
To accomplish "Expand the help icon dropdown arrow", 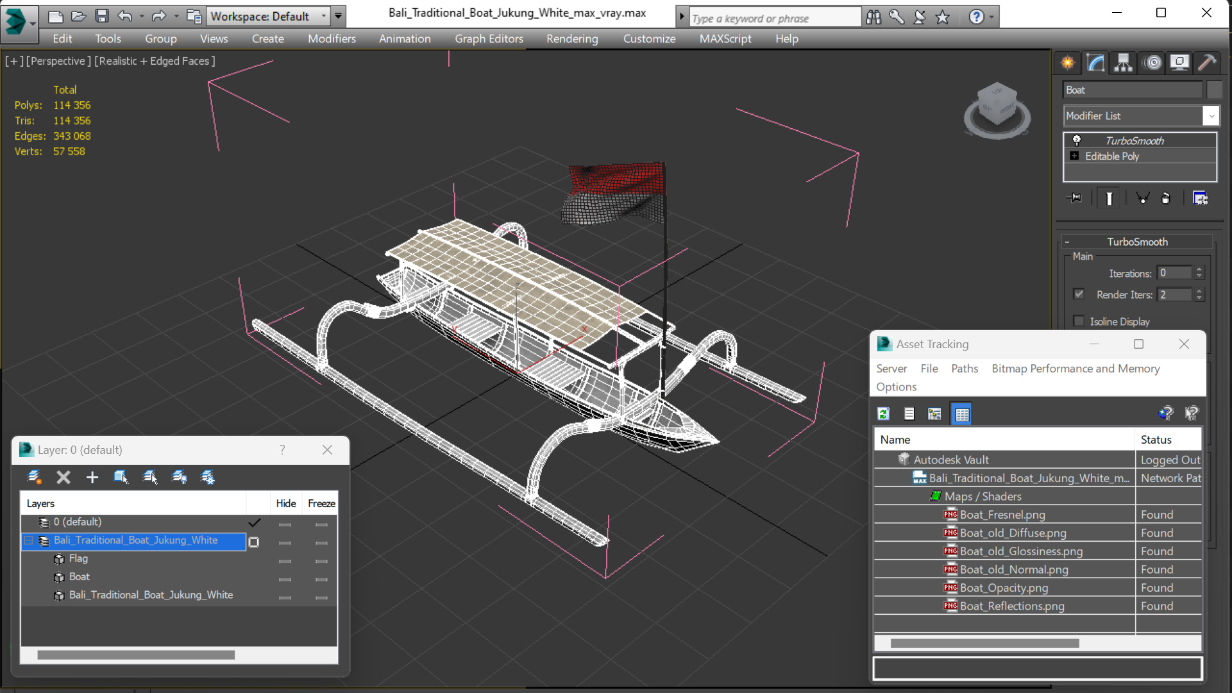I will pyautogui.click(x=992, y=17).
